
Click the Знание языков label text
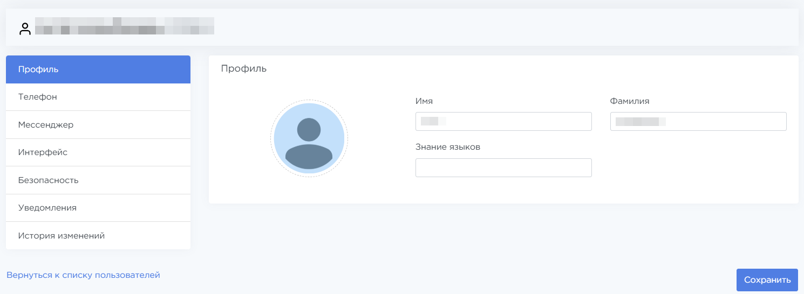(447, 147)
